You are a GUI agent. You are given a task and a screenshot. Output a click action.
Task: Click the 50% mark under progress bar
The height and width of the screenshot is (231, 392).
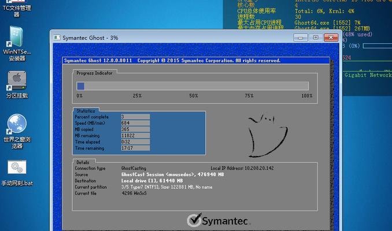coord(194,96)
